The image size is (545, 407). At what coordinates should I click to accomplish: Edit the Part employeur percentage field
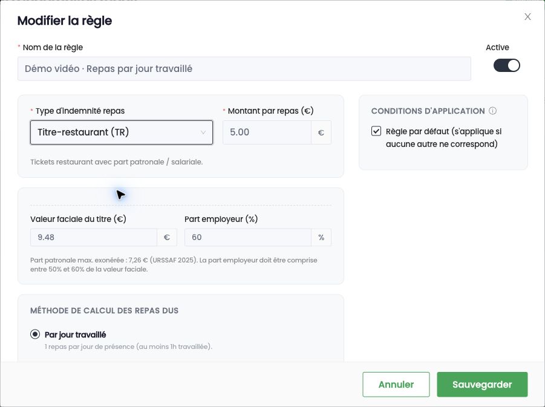(x=247, y=238)
